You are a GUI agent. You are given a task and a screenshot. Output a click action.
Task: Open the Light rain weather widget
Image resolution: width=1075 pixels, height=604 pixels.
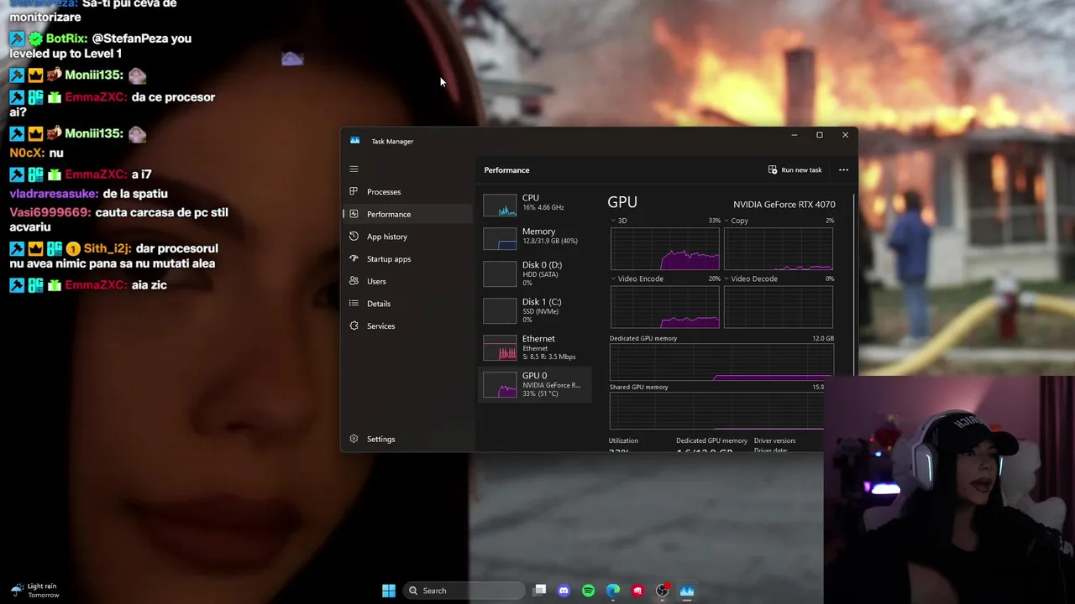point(36,591)
